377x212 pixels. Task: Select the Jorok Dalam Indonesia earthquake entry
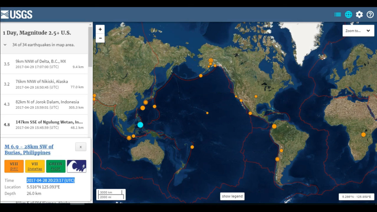point(44,104)
